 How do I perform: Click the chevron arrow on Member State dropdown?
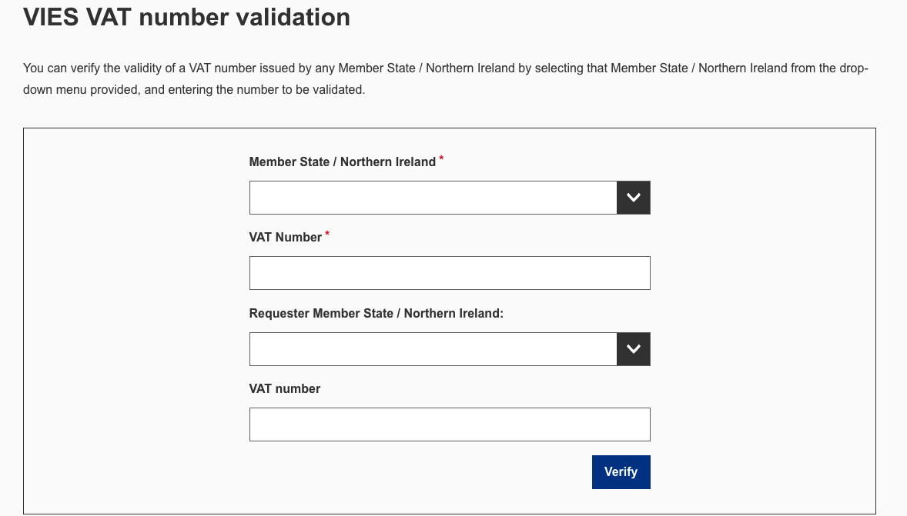pyautogui.click(x=634, y=198)
